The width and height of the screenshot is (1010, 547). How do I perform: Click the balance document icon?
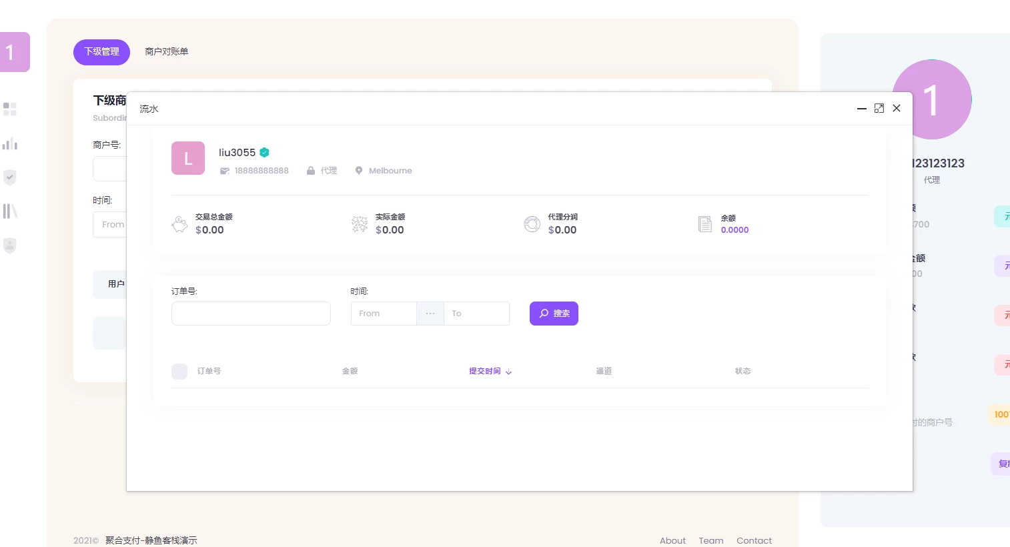[704, 224]
